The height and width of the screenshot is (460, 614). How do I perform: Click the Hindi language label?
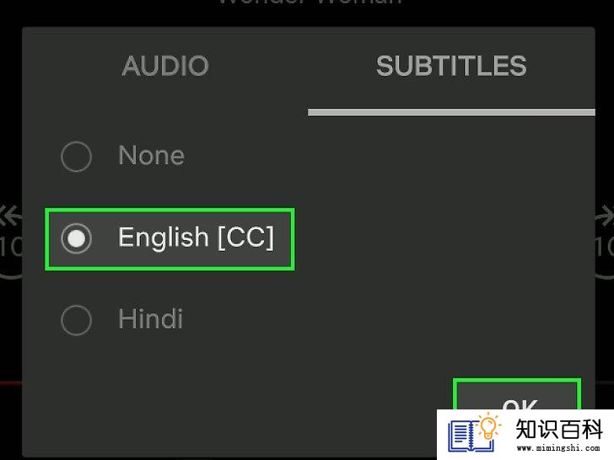pyautogui.click(x=150, y=319)
